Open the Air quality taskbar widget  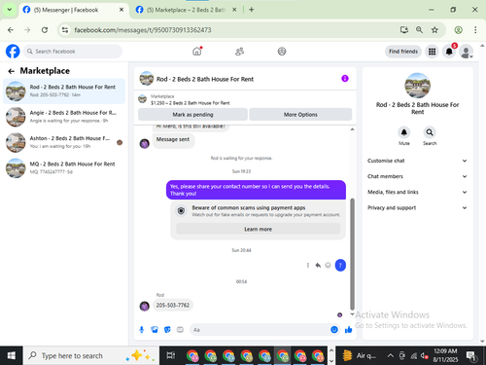359,356
